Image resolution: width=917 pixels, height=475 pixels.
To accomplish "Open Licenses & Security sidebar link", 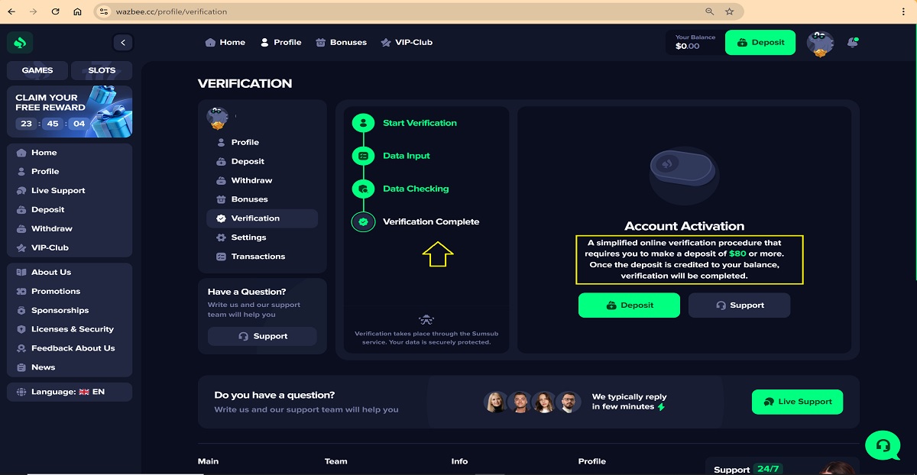I will click(x=72, y=329).
